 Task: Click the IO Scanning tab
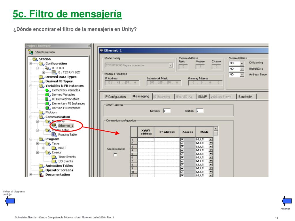click(162, 97)
